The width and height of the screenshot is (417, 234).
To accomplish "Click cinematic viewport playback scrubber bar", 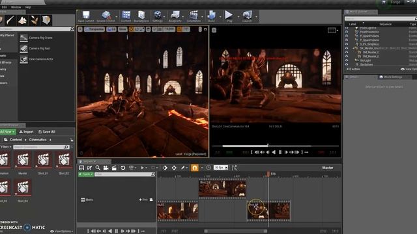I will [275, 146].
